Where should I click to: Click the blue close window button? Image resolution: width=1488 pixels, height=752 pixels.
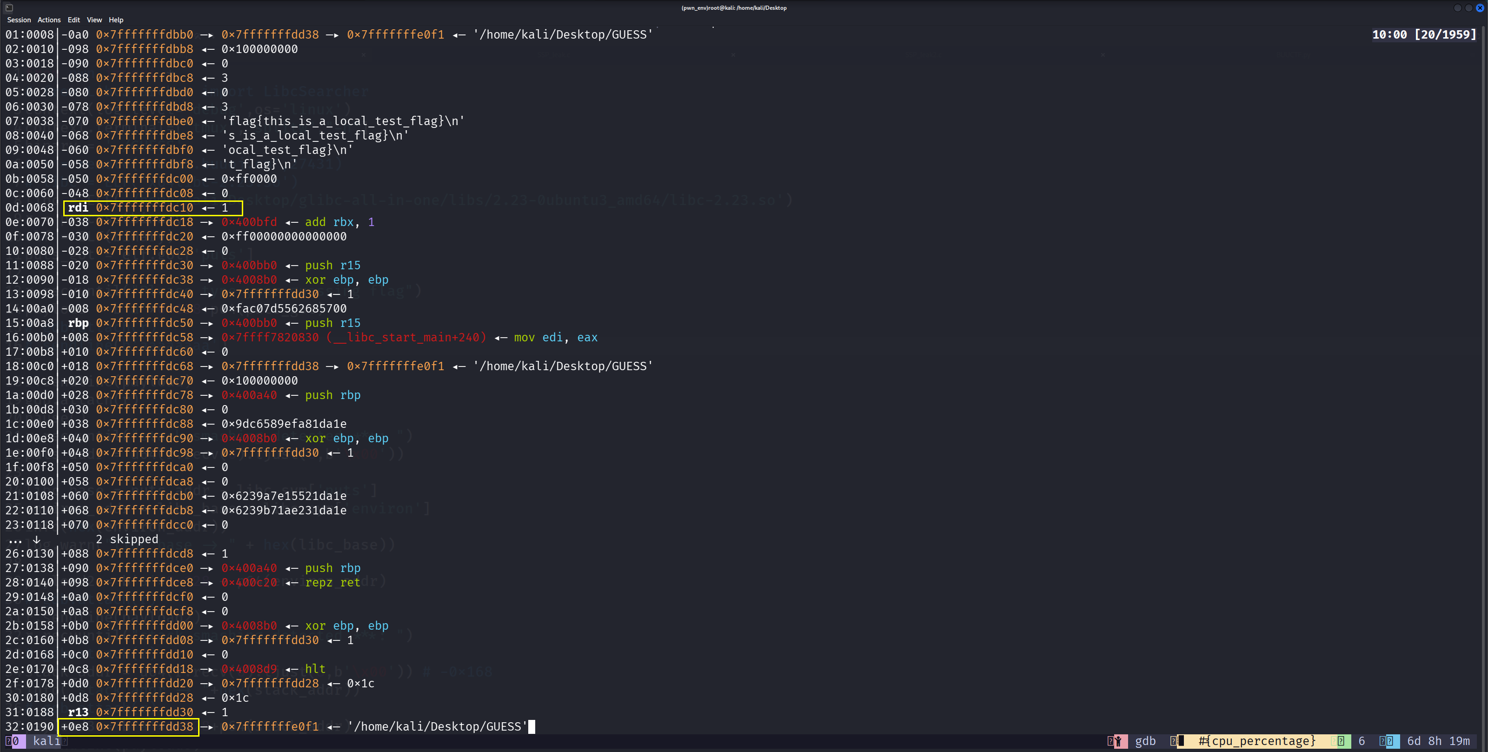(1480, 7)
